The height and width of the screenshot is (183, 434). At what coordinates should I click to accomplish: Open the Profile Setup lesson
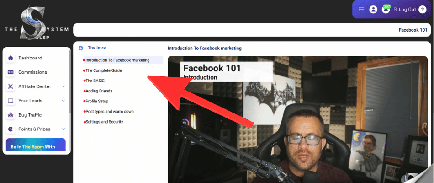(x=97, y=101)
